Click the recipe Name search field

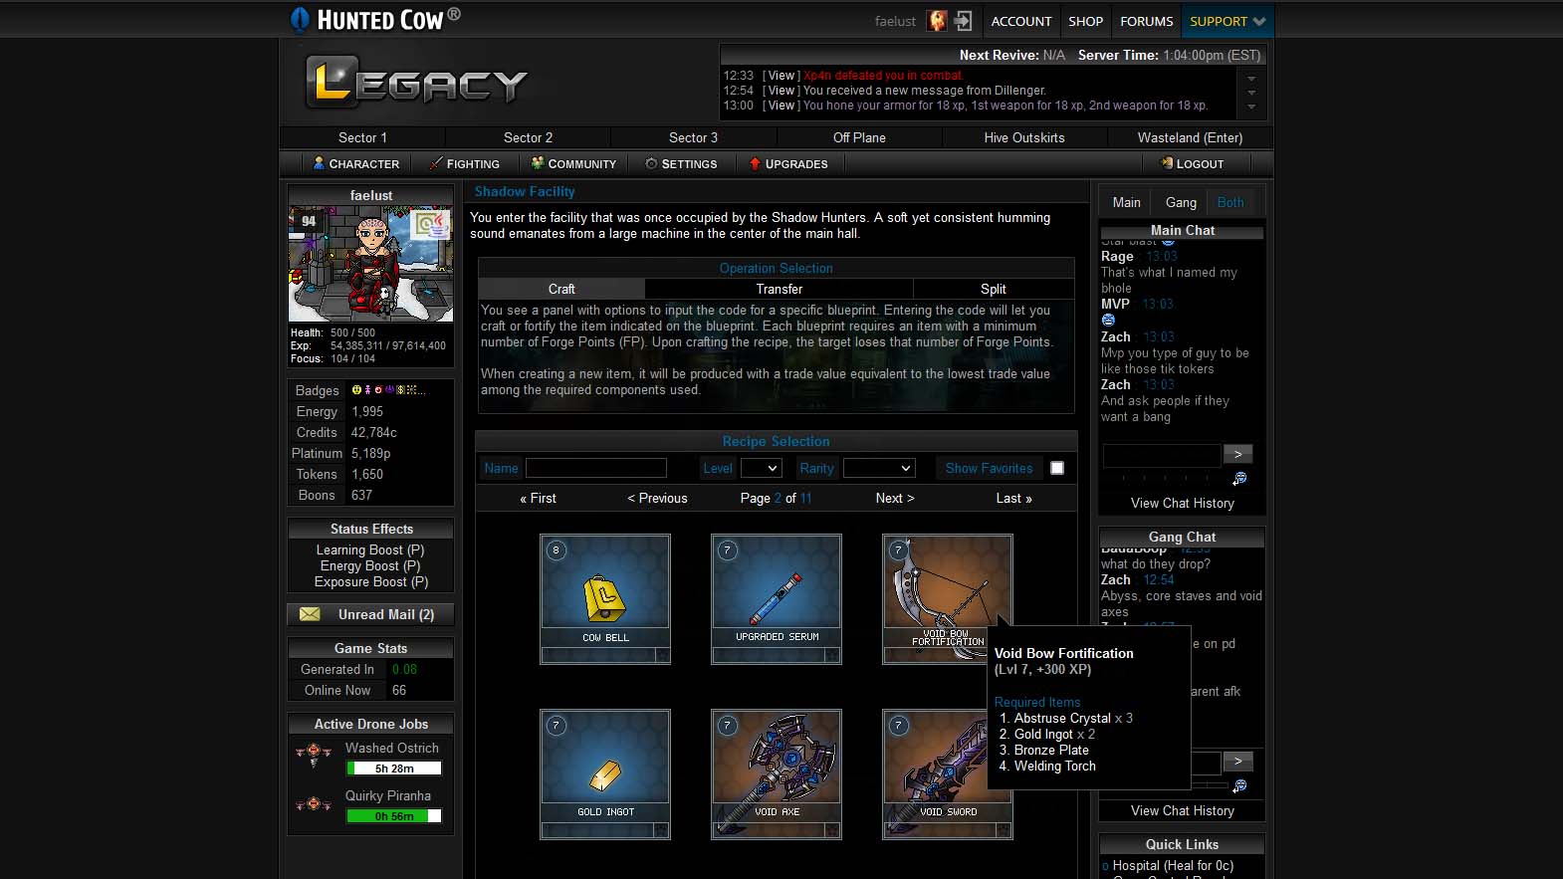[595, 468]
